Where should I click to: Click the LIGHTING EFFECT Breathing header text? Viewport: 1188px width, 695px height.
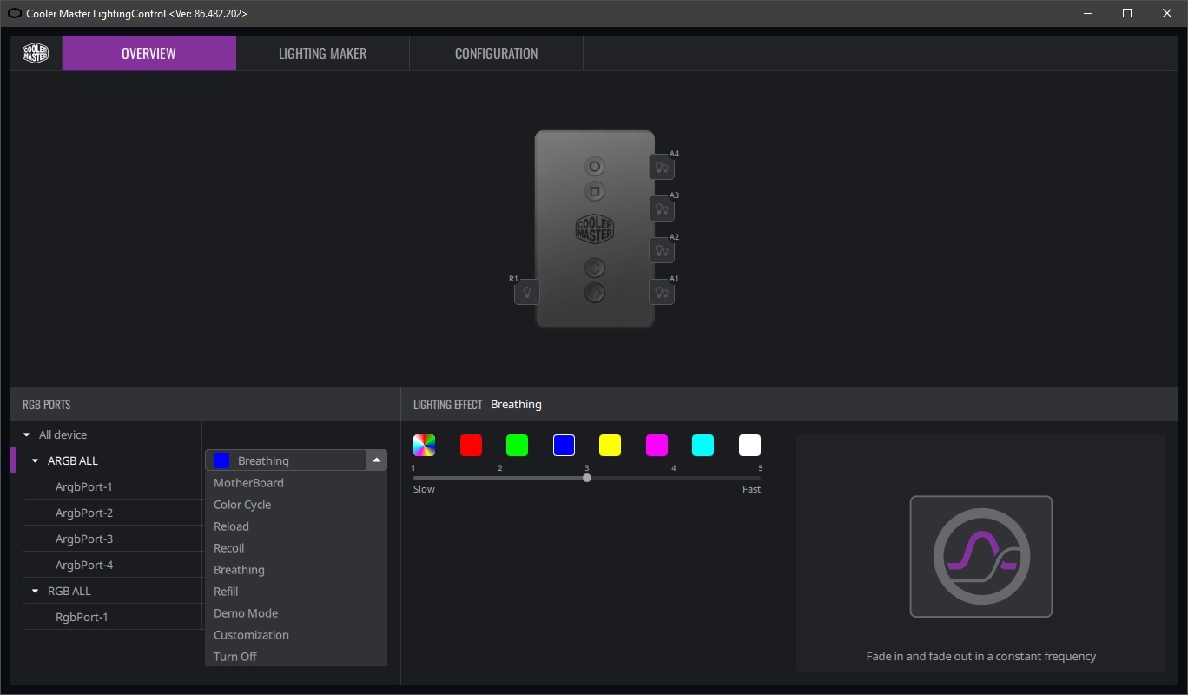[478, 405]
